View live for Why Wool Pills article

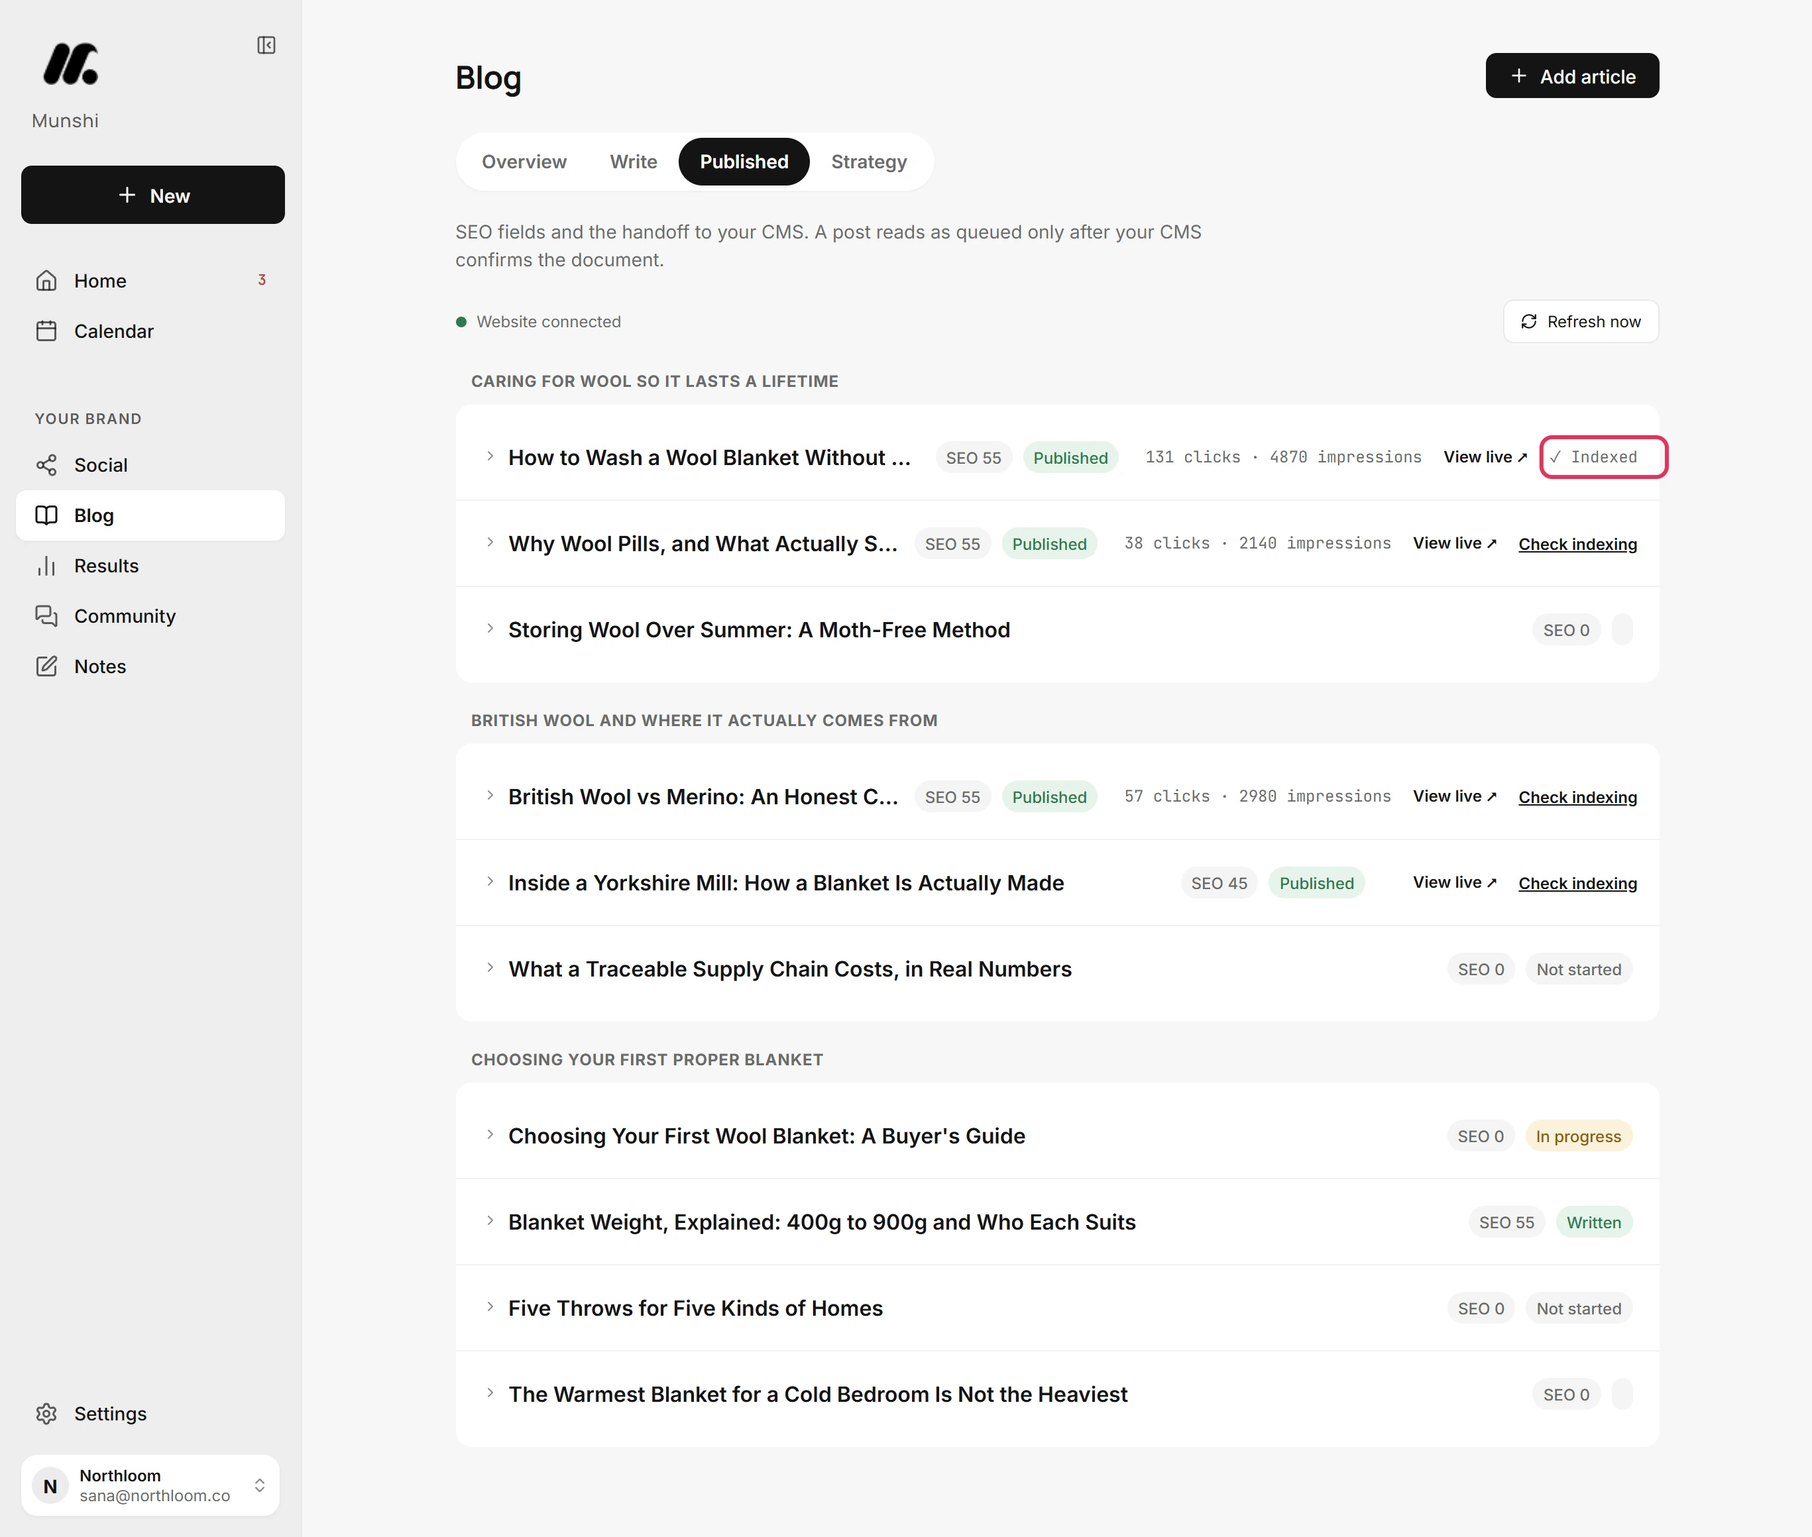(x=1455, y=544)
